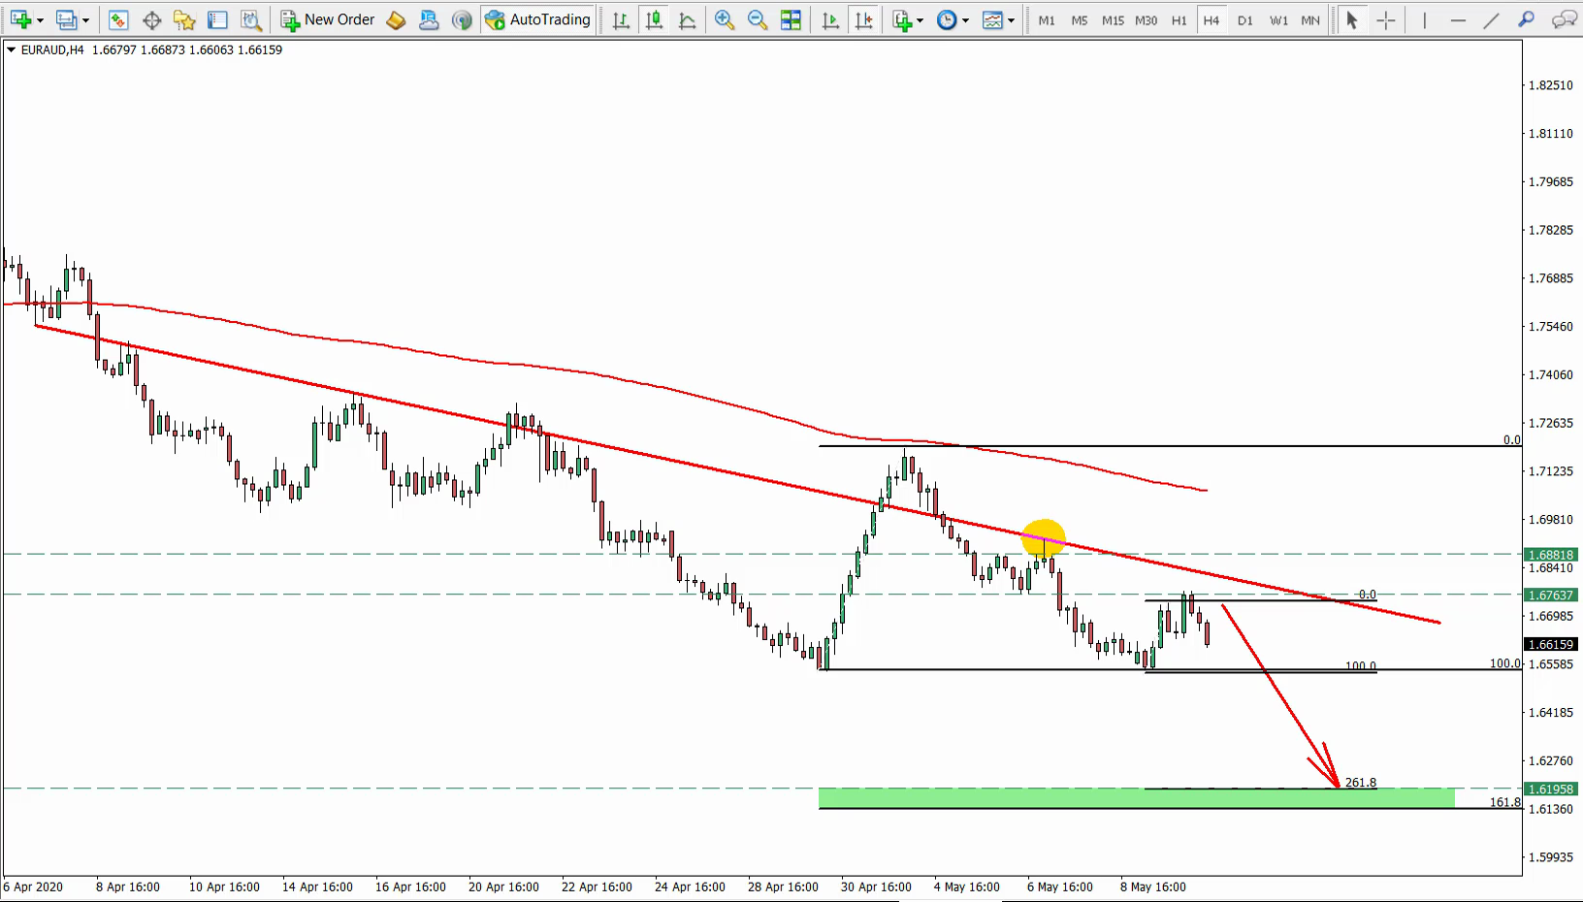The width and height of the screenshot is (1583, 902).
Task: Click the EURAUD,H4 chart title arrow
Action: 11,49
